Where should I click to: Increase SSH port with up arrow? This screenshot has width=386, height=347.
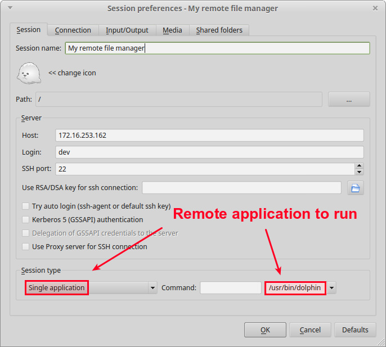coord(359,166)
